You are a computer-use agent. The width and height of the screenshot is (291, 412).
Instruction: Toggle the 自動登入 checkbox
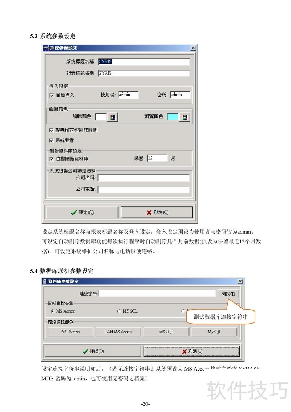tap(52, 95)
